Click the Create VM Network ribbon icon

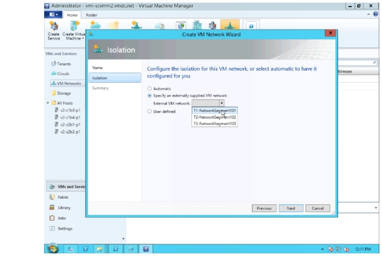click(137, 25)
